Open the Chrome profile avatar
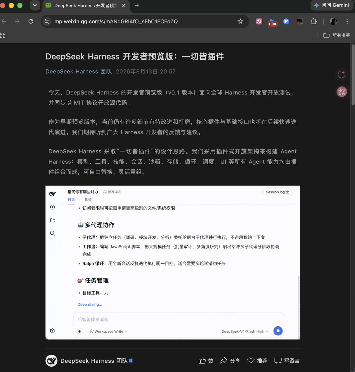 point(334,21)
